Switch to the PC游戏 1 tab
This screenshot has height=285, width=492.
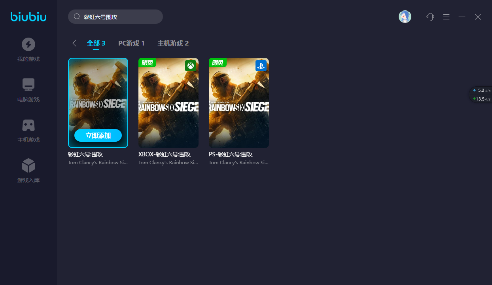[x=131, y=43]
